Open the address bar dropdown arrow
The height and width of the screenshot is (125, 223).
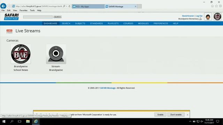[x=67, y=6]
